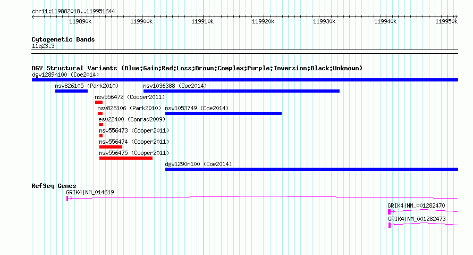Open the nsv826105 (Park2010) label
The height and width of the screenshot is (255, 473).
pyautogui.click(x=87, y=86)
